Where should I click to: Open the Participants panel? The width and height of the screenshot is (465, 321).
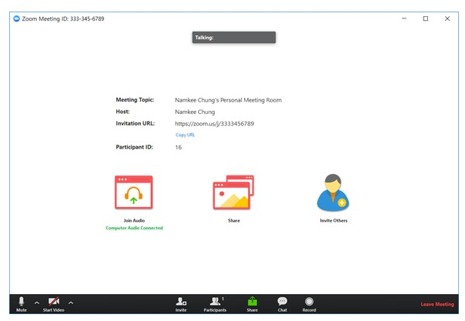(x=215, y=304)
